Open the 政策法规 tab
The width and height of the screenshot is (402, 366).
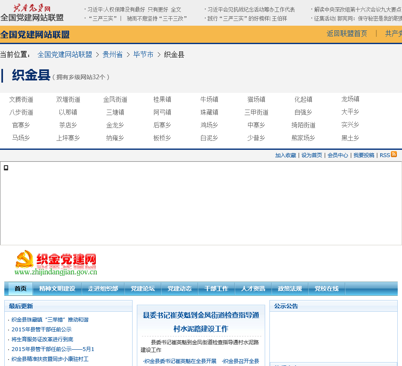click(290, 289)
